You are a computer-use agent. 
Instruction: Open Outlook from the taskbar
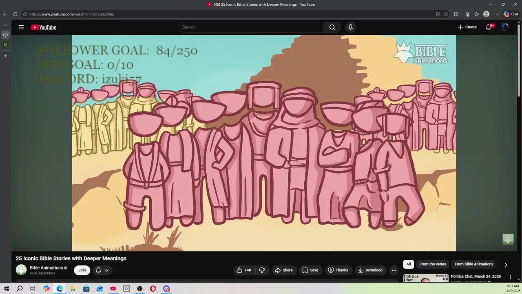click(x=100, y=289)
